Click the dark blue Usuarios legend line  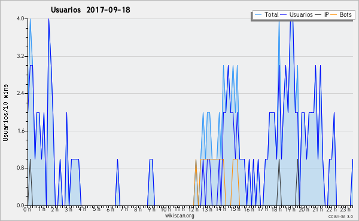(284, 15)
